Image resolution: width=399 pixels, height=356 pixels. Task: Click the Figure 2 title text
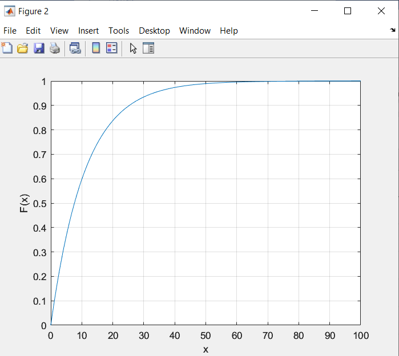(33, 11)
